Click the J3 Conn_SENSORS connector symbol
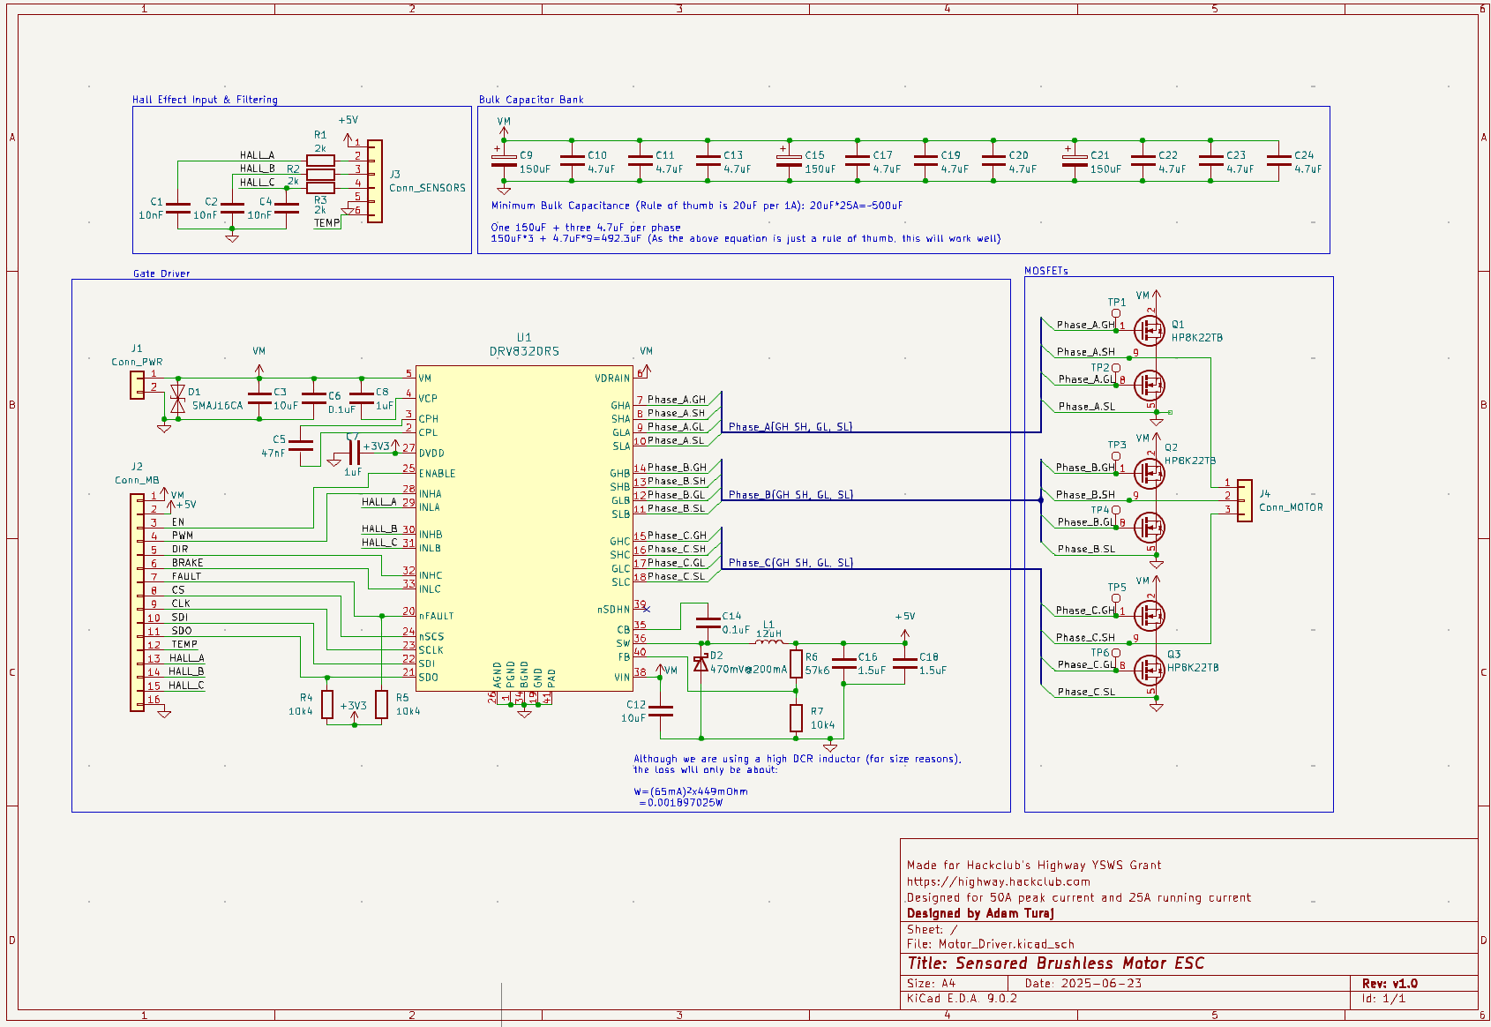This screenshot has height=1027, width=1491. [375, 181]
